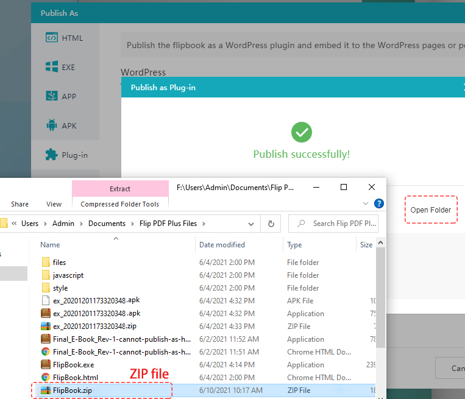Select the style folder icon
Image resolution: width=465 pixels, height=399 pixels.
pyautogui.click(x=46, y=288)
